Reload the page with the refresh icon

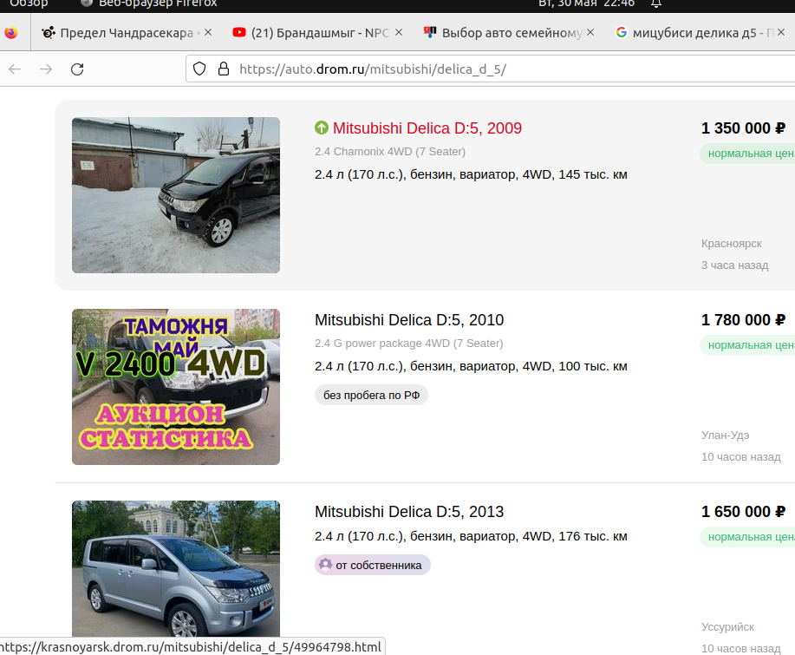[77, 69]
